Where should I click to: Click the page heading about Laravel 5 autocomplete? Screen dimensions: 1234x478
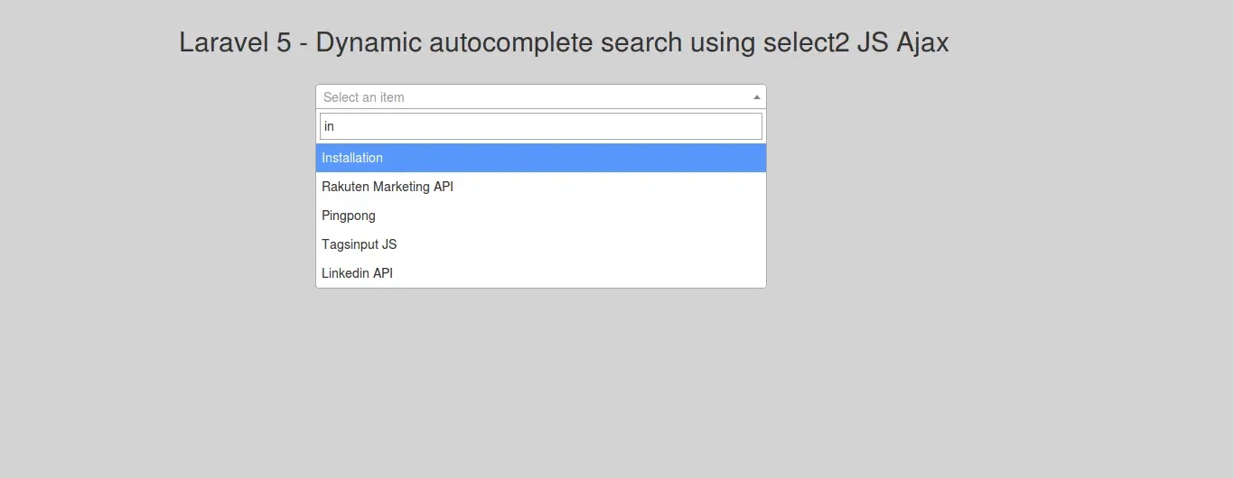click(564, 42)
